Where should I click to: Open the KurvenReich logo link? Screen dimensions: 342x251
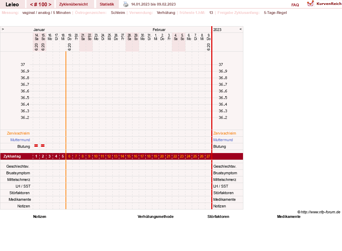click(324, 4)
